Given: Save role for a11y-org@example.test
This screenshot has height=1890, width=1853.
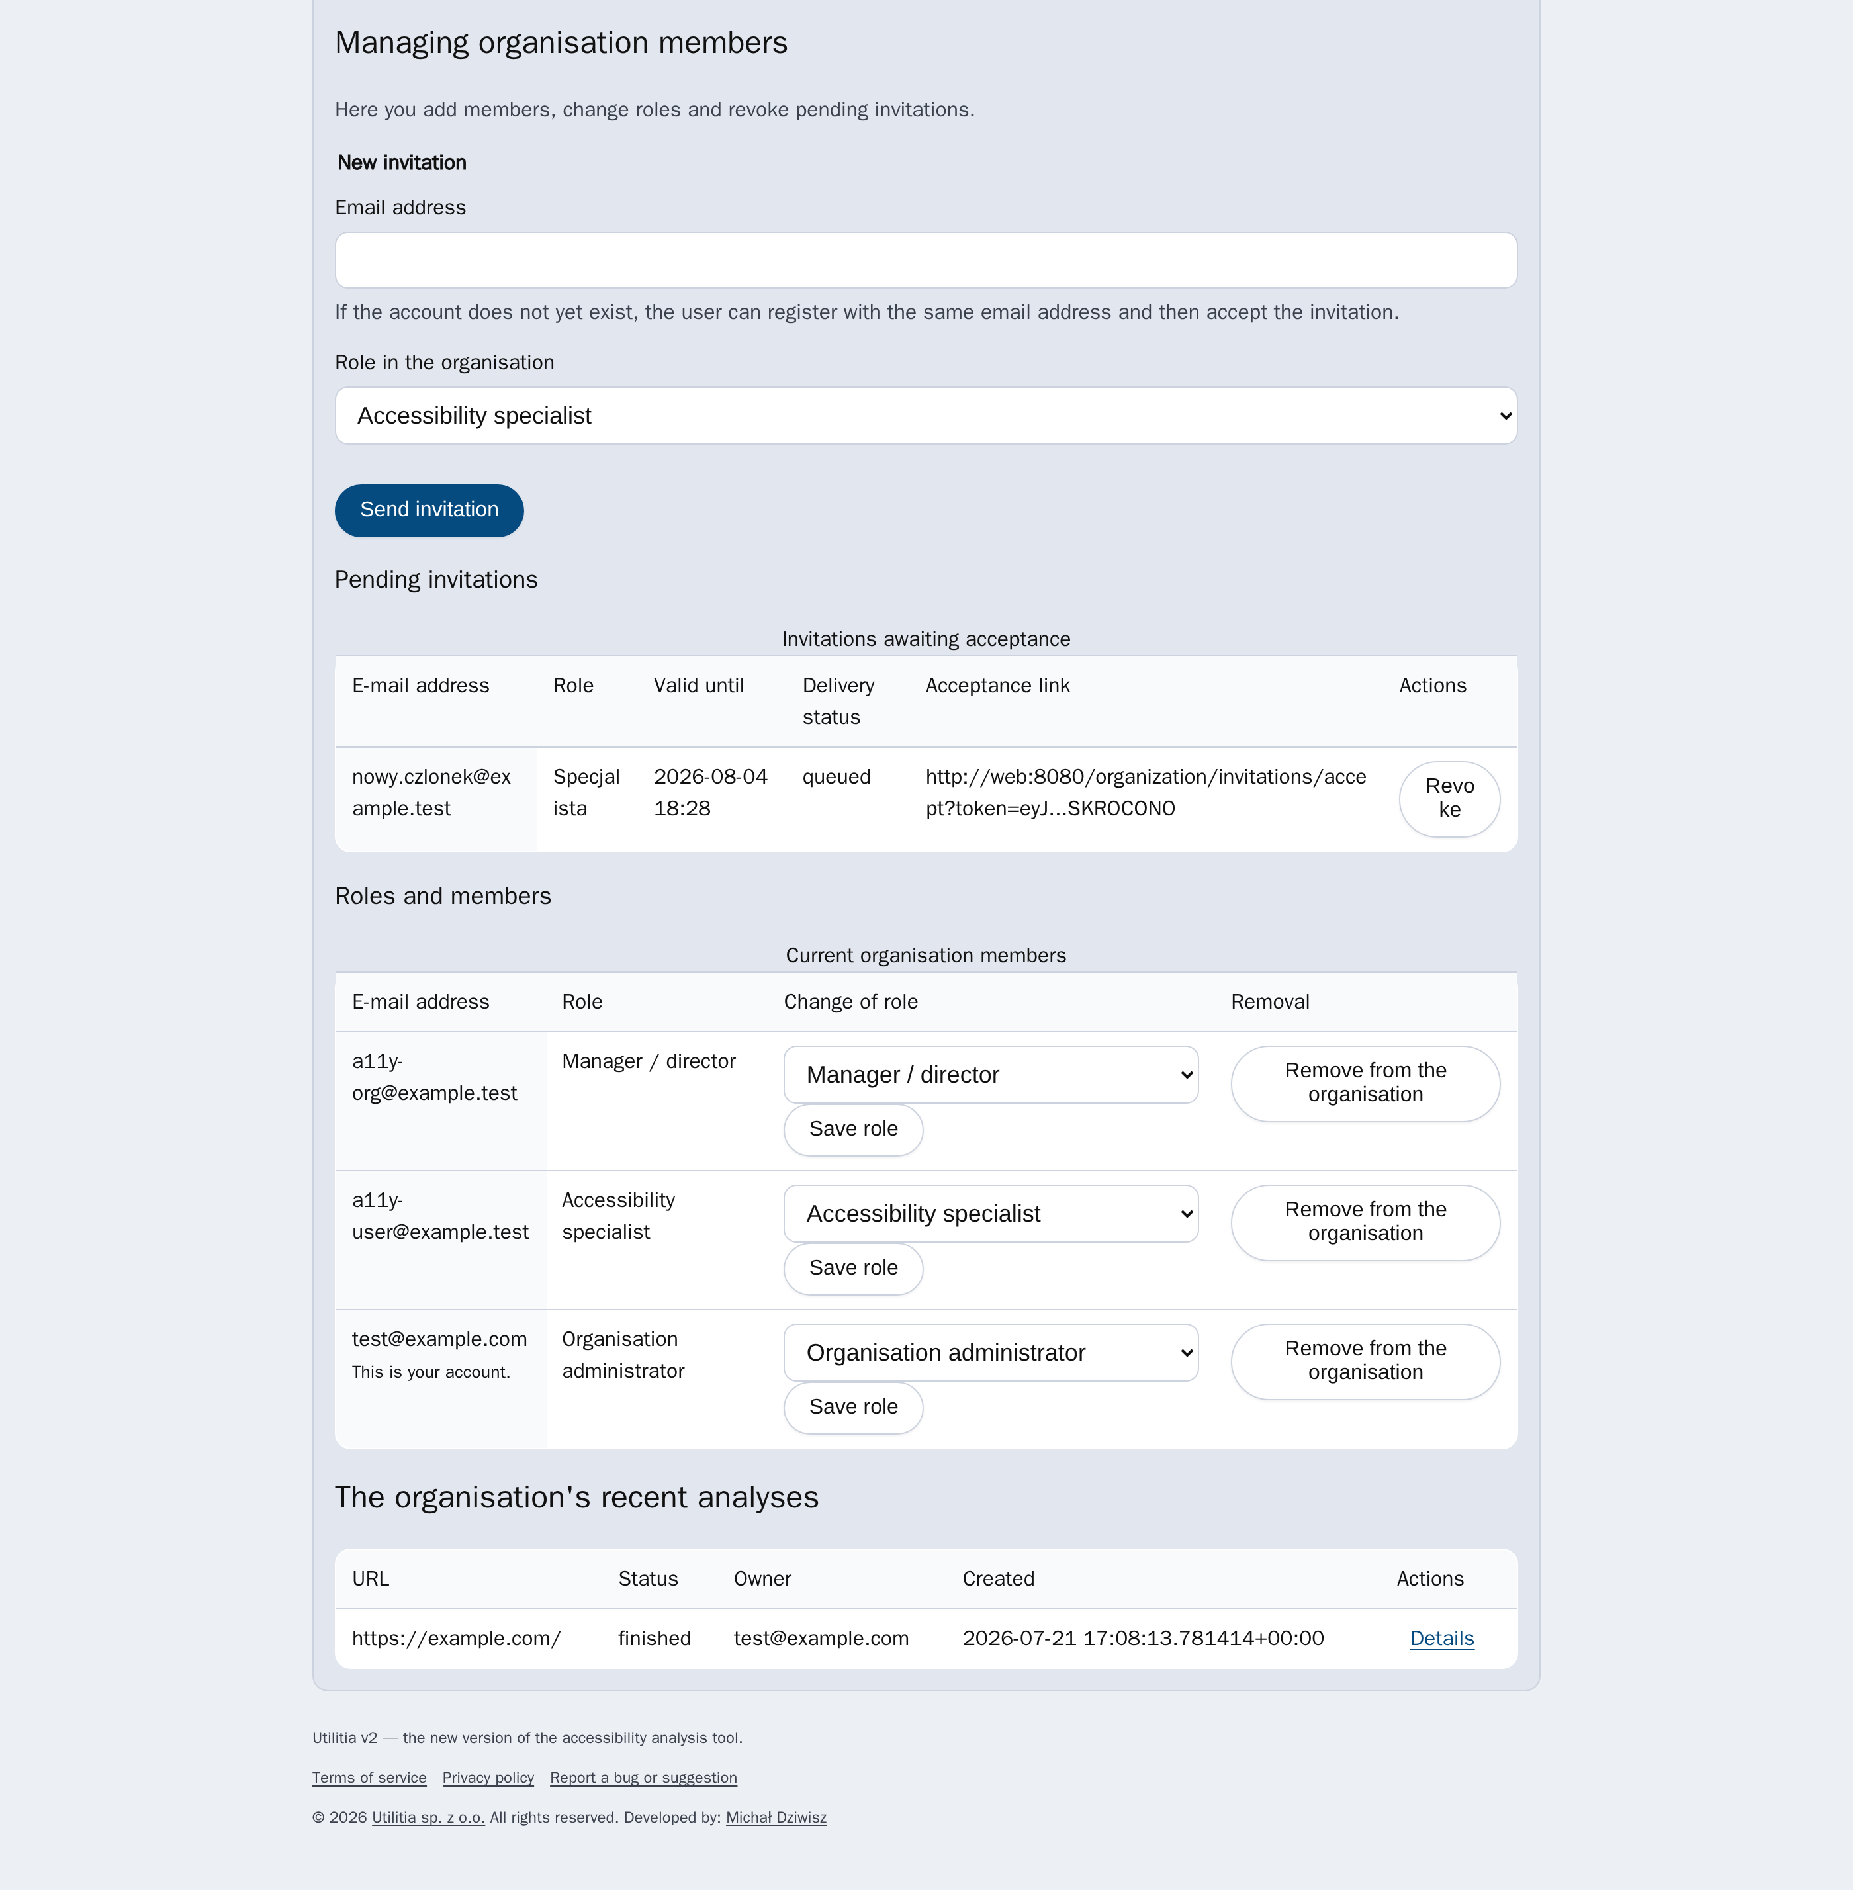Looking at the screenshot, I should tap(854, 1129).
